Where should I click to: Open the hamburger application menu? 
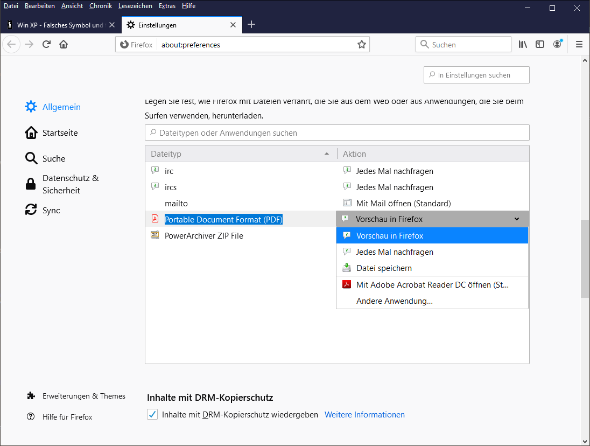pyautogui.click(x=579, y=44)
